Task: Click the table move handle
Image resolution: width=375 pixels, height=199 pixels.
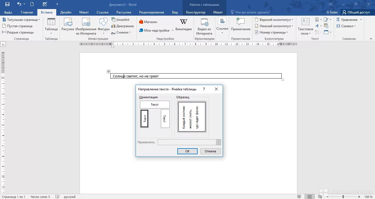Action: 109,71
